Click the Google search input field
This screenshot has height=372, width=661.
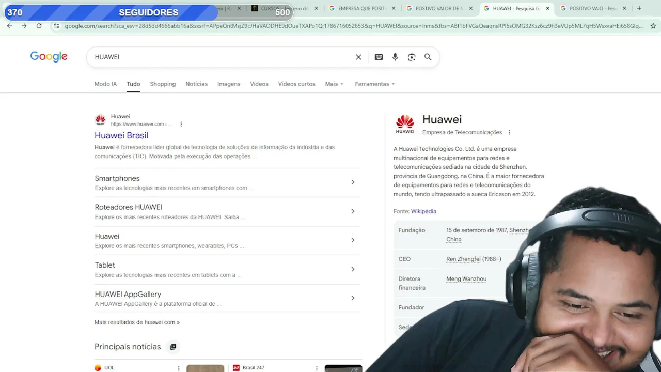[x=222, y=57]
